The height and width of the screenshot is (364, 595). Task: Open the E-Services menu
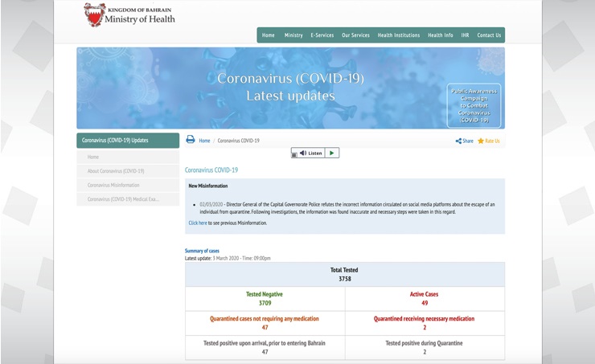(x=322, y=35)
